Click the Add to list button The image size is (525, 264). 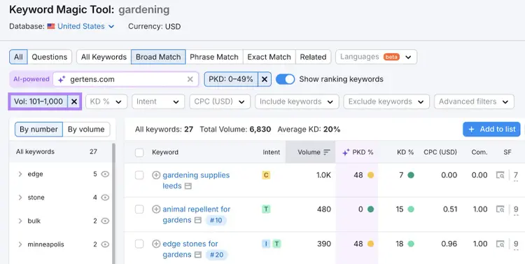tap(491, 130)
